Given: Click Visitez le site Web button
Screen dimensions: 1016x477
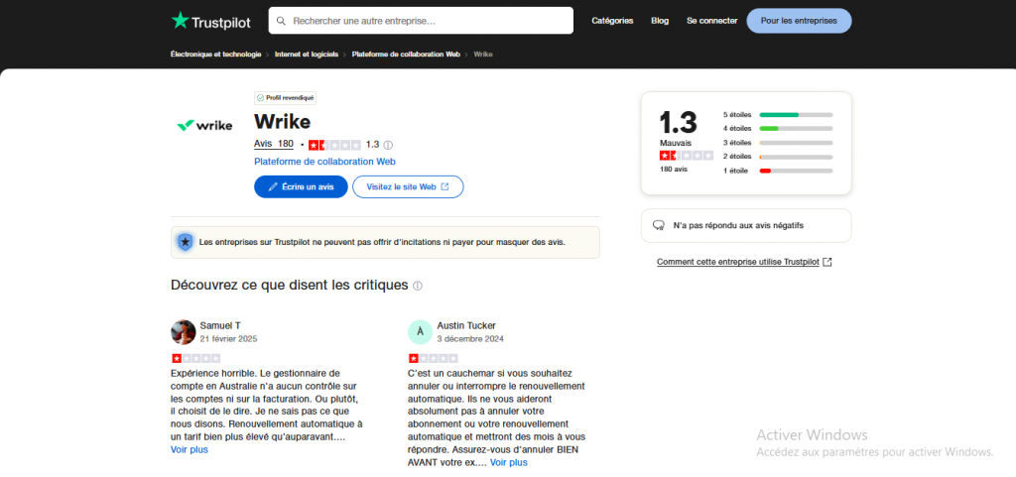Looking at the screenshot, I should pyautogui.click(x=408, y=186).
